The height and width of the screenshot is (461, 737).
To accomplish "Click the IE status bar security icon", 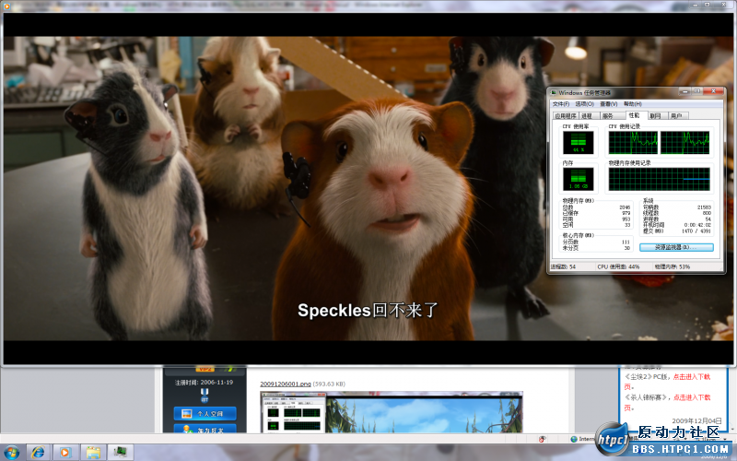I will 542,439.
